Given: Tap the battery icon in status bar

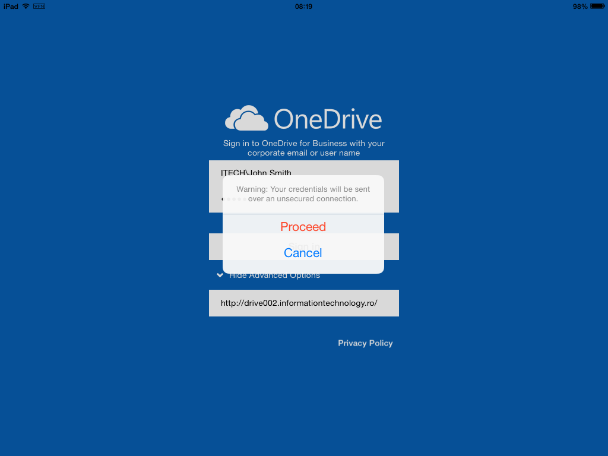Looking at the screenshot, I should [597, 6].
